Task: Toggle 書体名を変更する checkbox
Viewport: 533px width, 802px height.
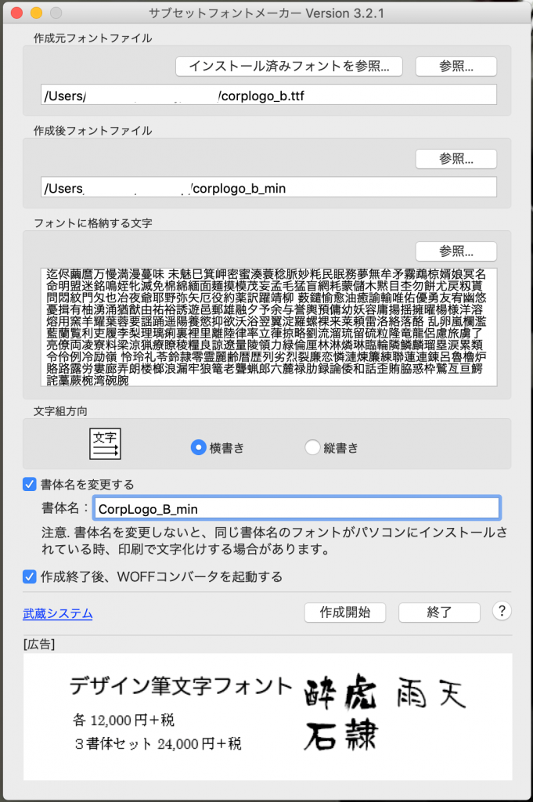Action: [x=30, y=484]
